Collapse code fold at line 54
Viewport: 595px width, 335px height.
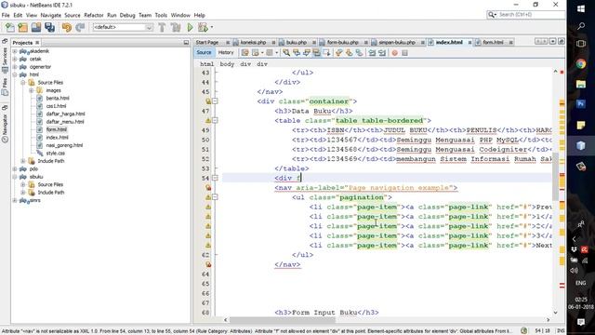pyautogui.click(x=215, y=178)
